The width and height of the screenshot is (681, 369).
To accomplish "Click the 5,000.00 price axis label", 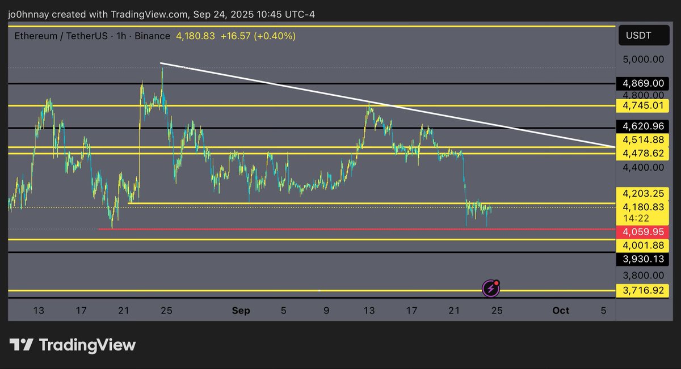I will pyautogui.click(x=644, y=59).
